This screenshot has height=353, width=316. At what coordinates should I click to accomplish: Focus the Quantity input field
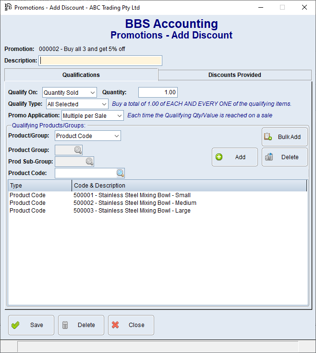158,92
